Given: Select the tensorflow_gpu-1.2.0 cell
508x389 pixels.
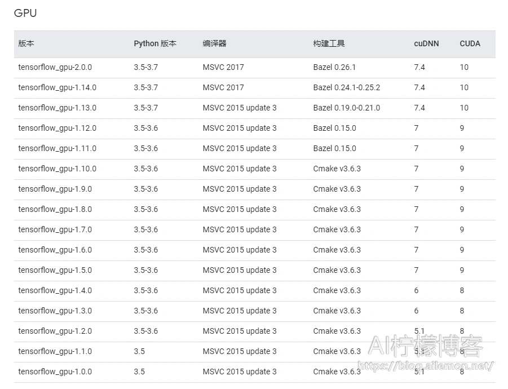Looking at the screenshot, I should pos(55,331).
